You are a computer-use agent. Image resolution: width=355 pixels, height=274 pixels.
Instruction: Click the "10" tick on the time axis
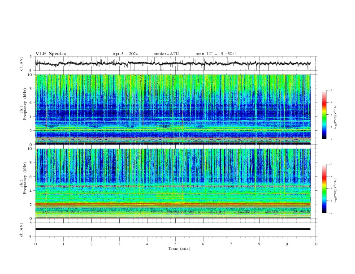click(x=315, y=244)
